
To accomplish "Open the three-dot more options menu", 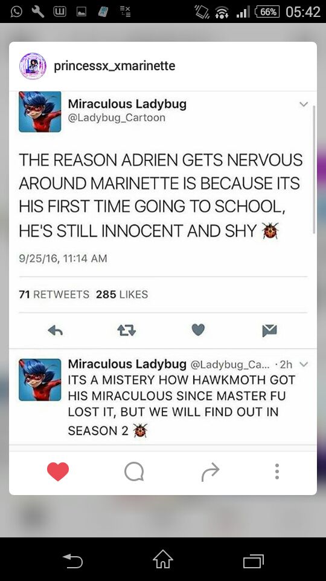I will [277, 471].
